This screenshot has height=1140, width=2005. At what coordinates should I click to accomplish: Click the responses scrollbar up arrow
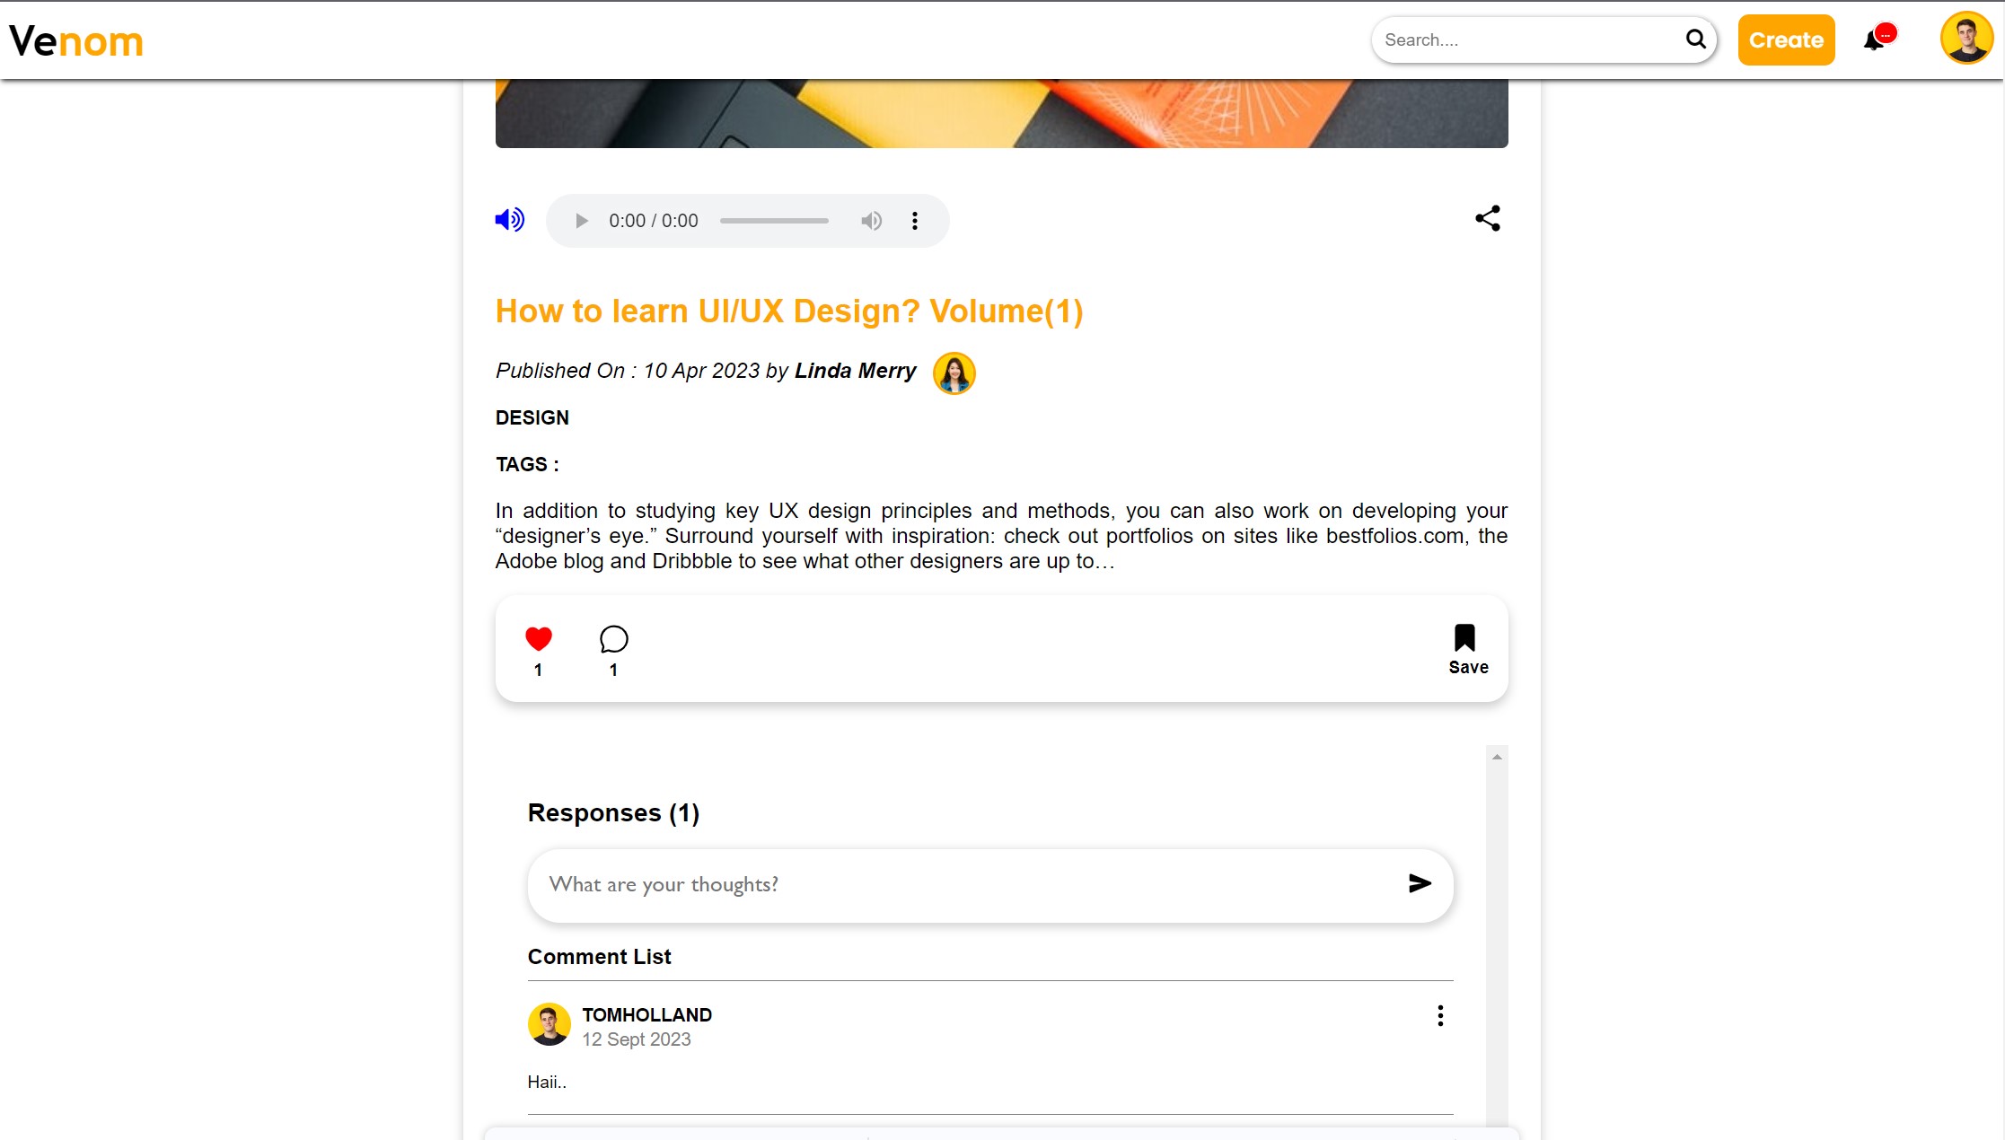pos(1497,757)
